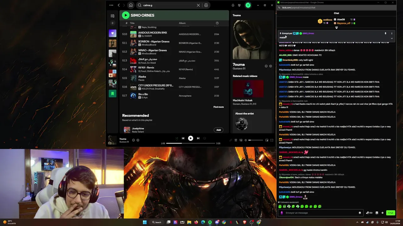Open Browse icon beside search bar
This screenshot has height=226, width=403.
(206, 5)
